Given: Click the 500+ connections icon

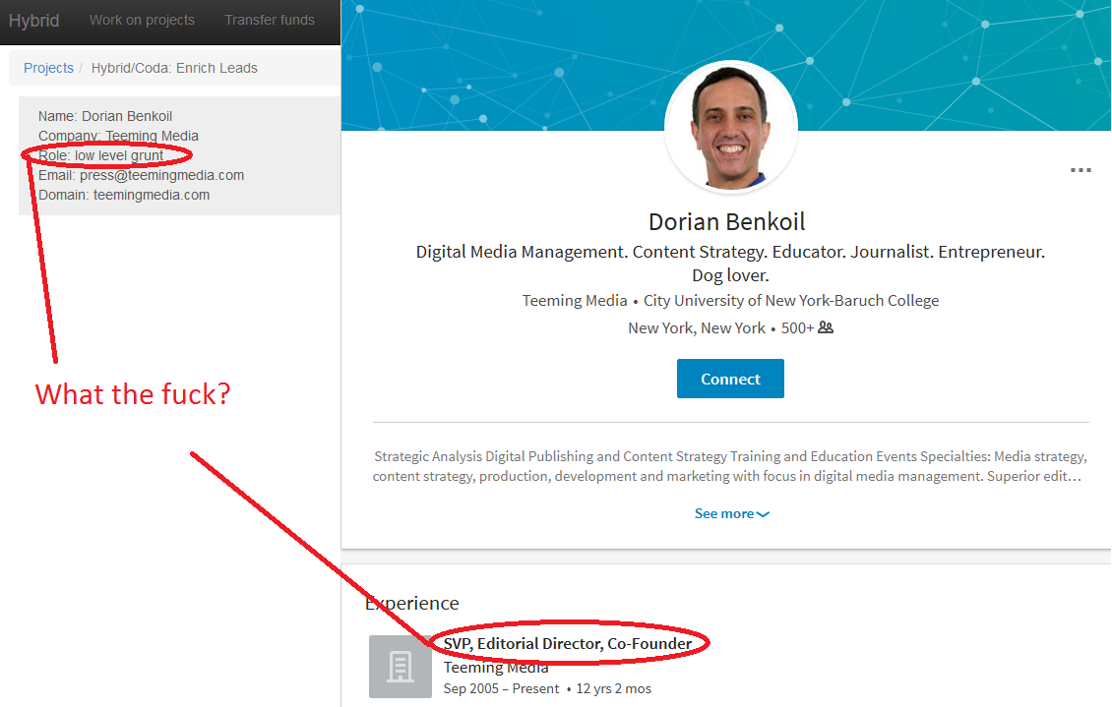Looking at the screenshot, I should (x=826, y=327).
